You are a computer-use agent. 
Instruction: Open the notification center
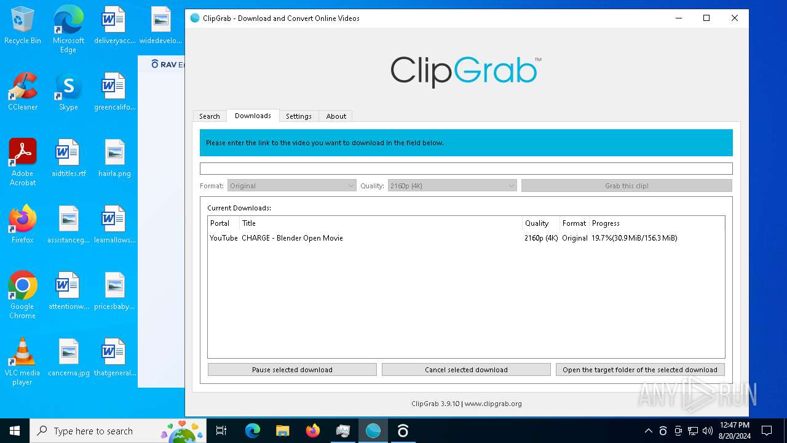coord(767,431)
